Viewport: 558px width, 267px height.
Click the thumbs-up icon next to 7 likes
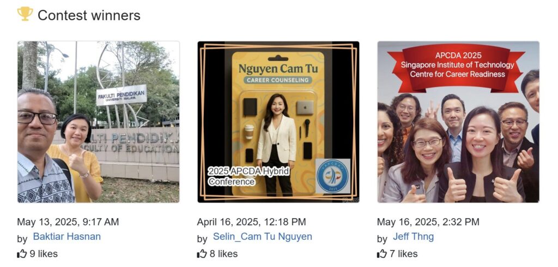click(382, 253)
